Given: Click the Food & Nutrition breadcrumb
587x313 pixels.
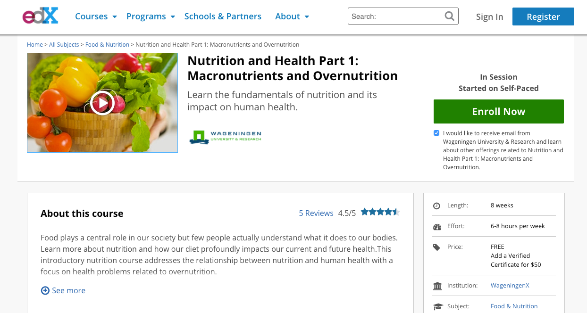Looking at the screenshot, I should point(107,45).
